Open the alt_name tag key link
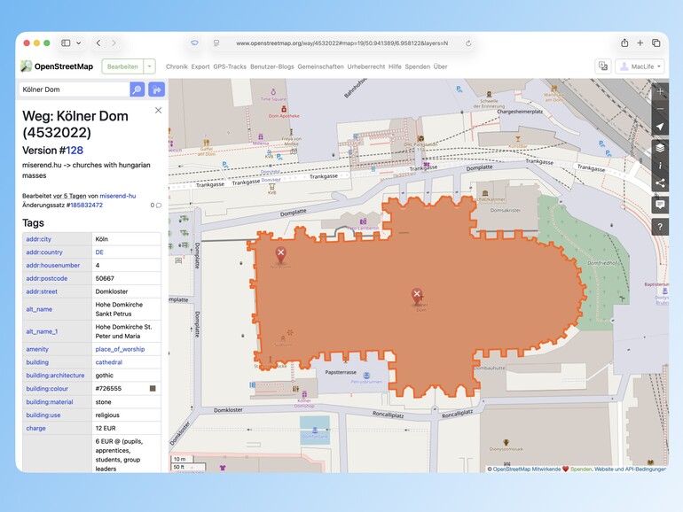The height and width of the screenshot is (512, 683). coord(39,309)
